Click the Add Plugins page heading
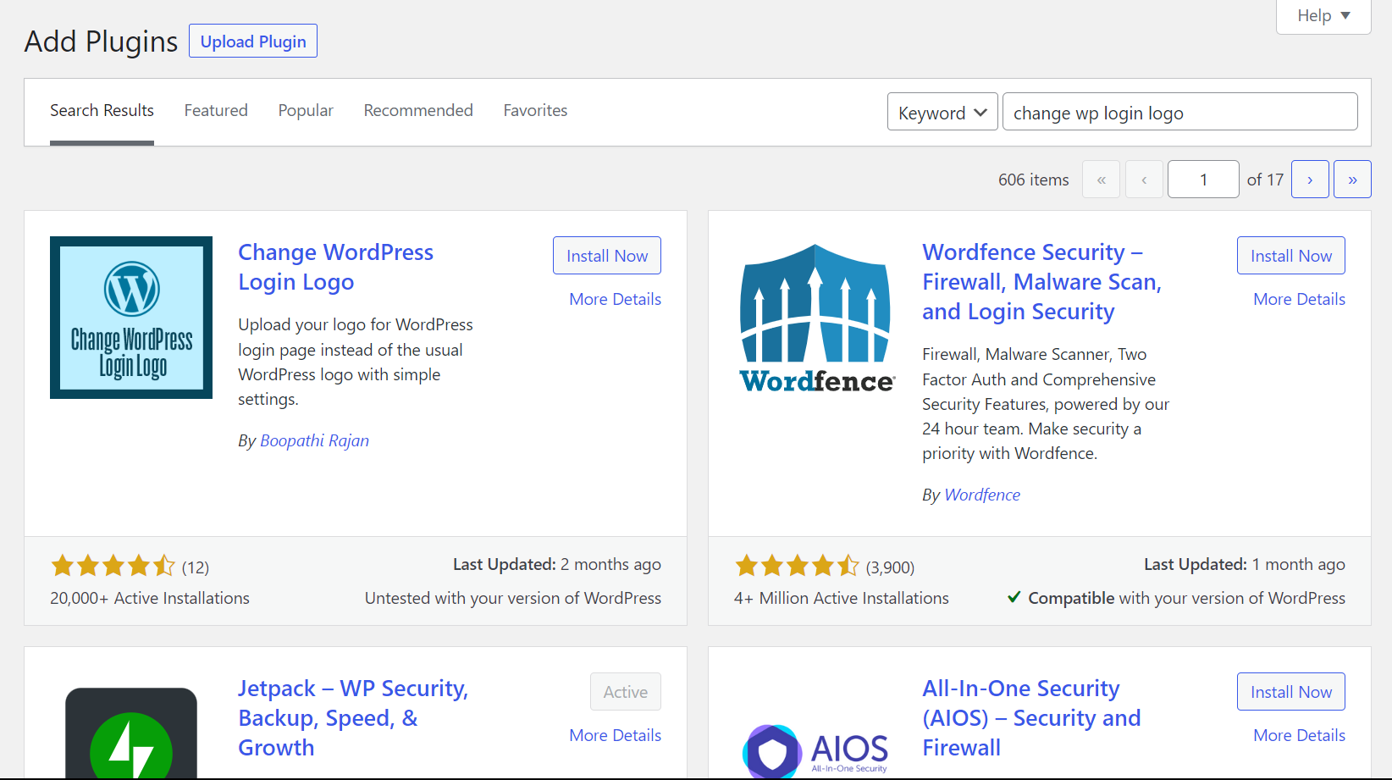 click(101, 41)
